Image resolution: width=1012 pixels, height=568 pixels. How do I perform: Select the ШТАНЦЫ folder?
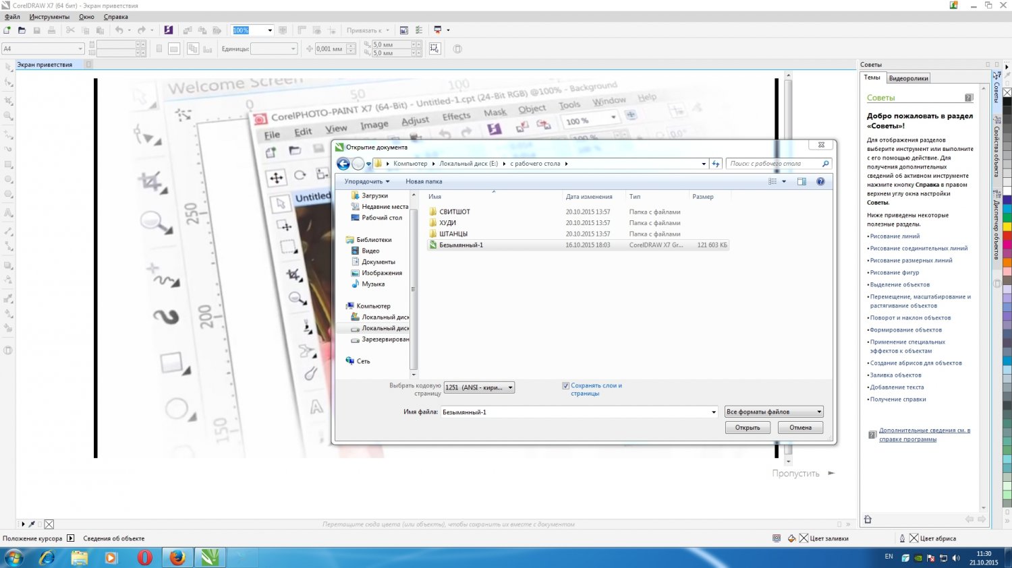click(453, 234)
